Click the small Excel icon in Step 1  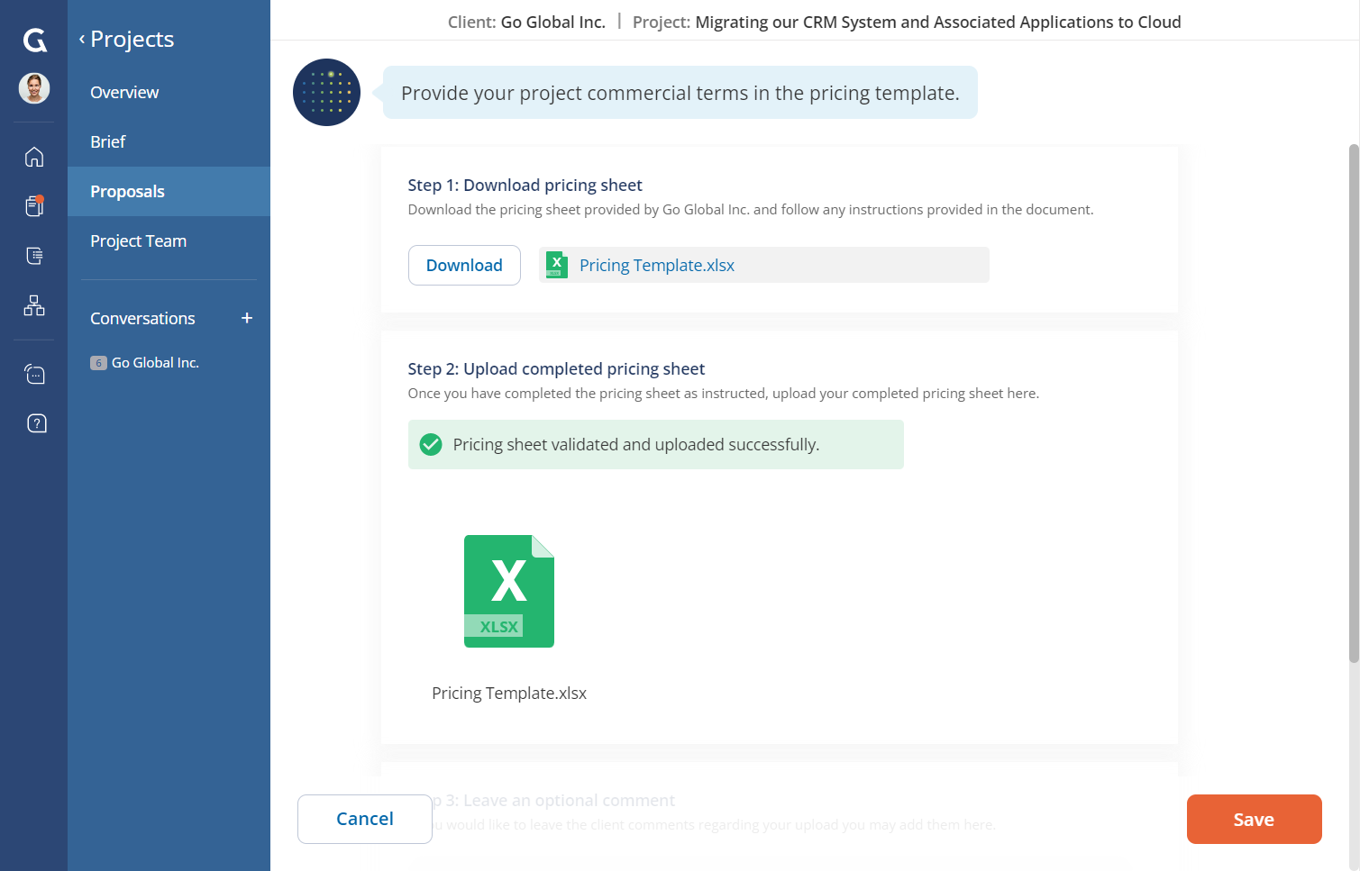point(557,265)
